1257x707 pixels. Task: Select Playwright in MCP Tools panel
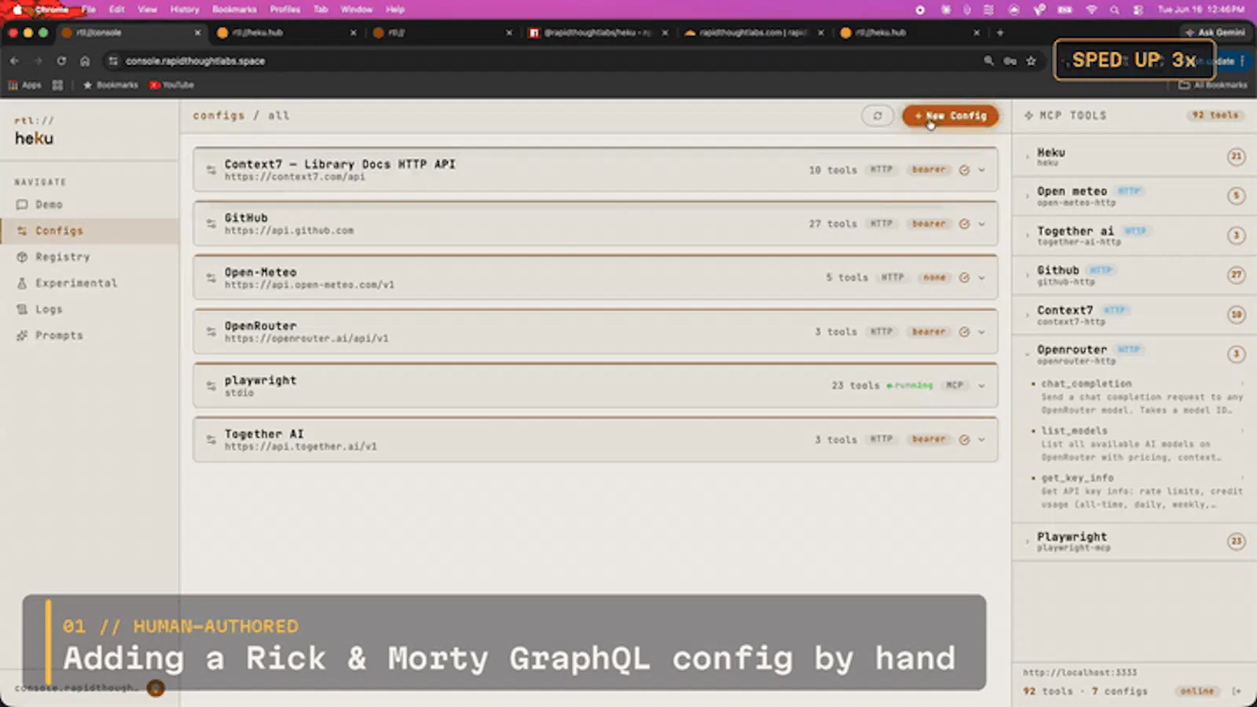pos(1134,541)
